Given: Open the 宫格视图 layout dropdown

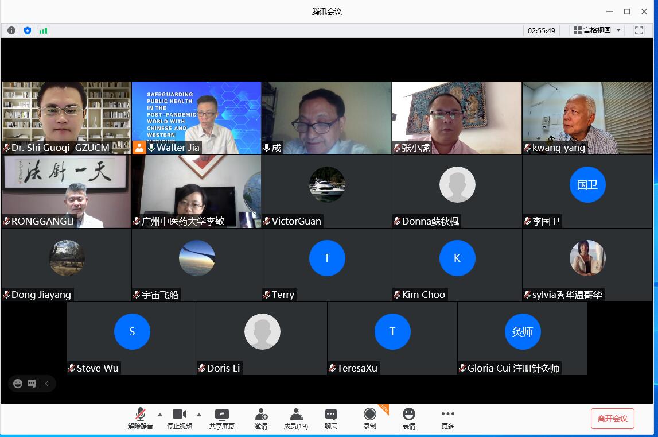Looking at the screenshot, I should 597,30.
